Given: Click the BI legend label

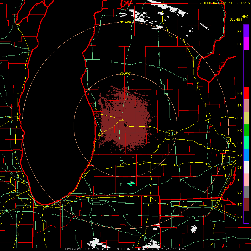Looking at the screenshot, I should pyautogui.click(x=239, y=205).
